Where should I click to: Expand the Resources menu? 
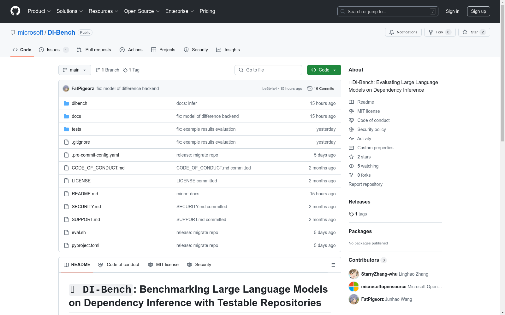(104, 11)
